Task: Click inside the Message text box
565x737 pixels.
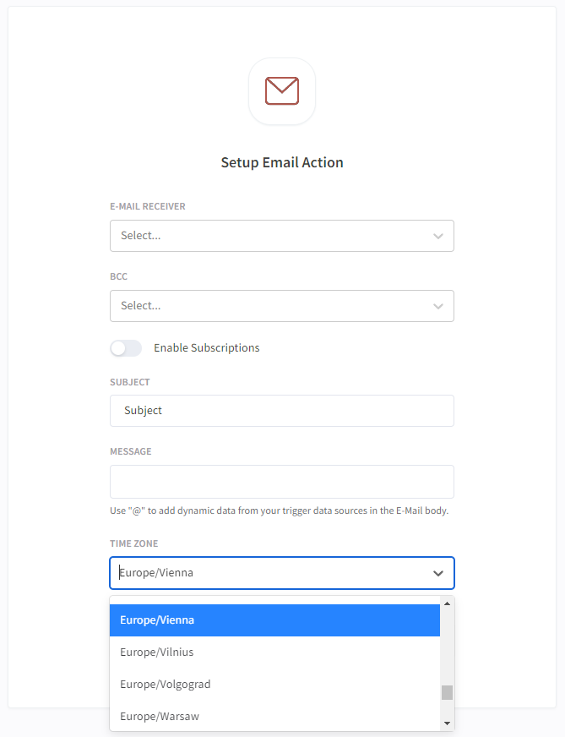Action: pyautogui.click(x=282, y=481)
